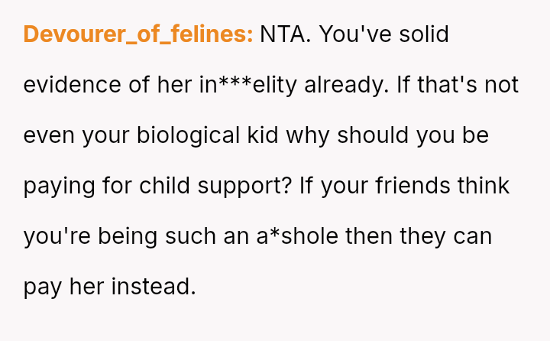The width and height of the screenshot is (550, 341).
Task: Click the word 'already.' in the comment
Action: [x=346, y=85]
